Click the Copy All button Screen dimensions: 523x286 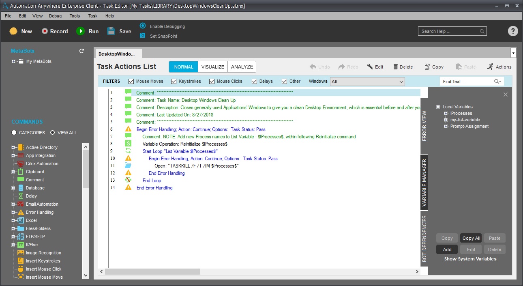click(471, 238)
